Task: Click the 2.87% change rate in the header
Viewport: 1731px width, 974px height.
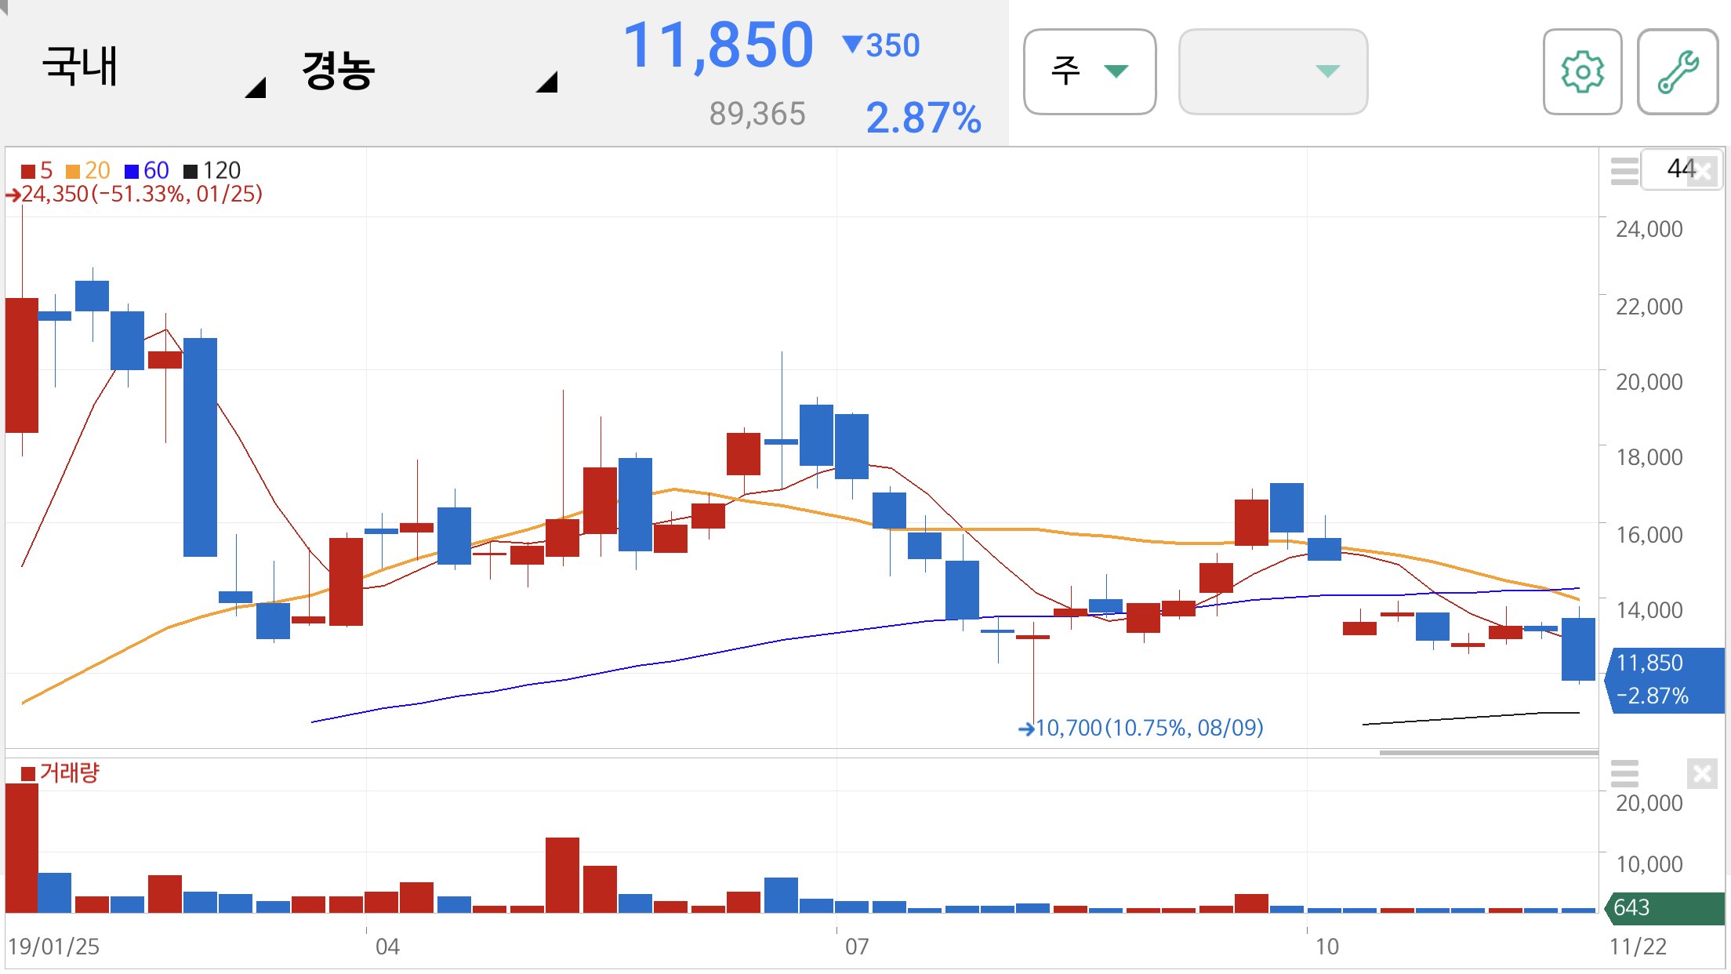Action: pyautogui.click(x=924, y=118)
